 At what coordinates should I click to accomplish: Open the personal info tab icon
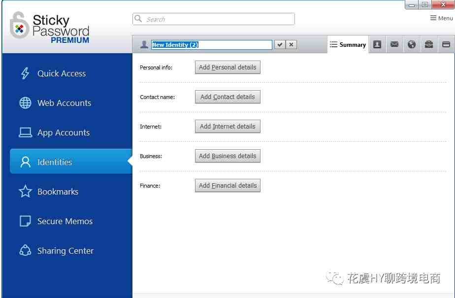click(377, 44)
